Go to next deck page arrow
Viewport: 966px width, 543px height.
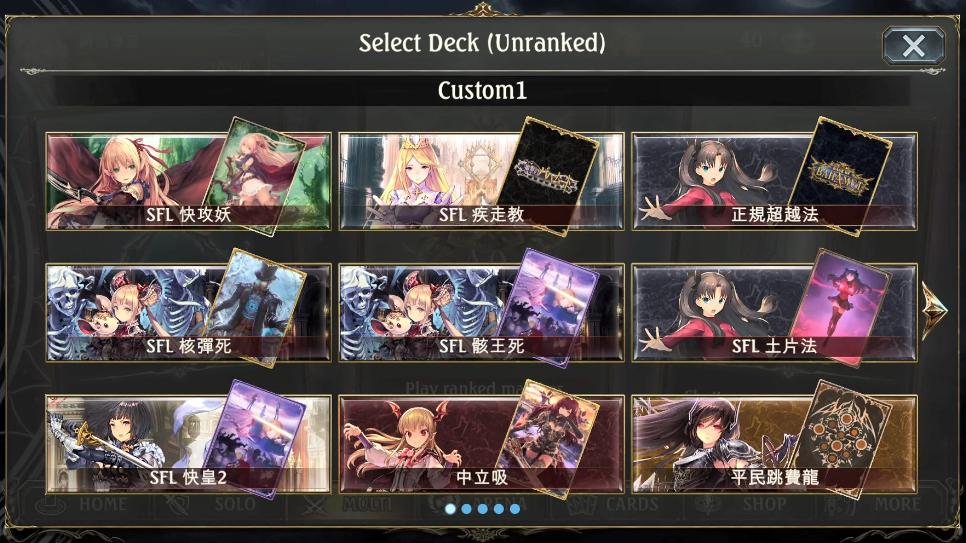[934, 311]
